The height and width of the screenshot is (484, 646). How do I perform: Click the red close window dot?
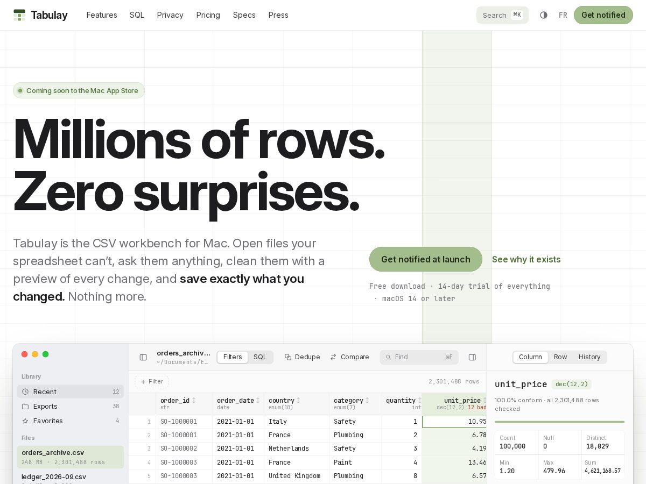click(25, 354)
